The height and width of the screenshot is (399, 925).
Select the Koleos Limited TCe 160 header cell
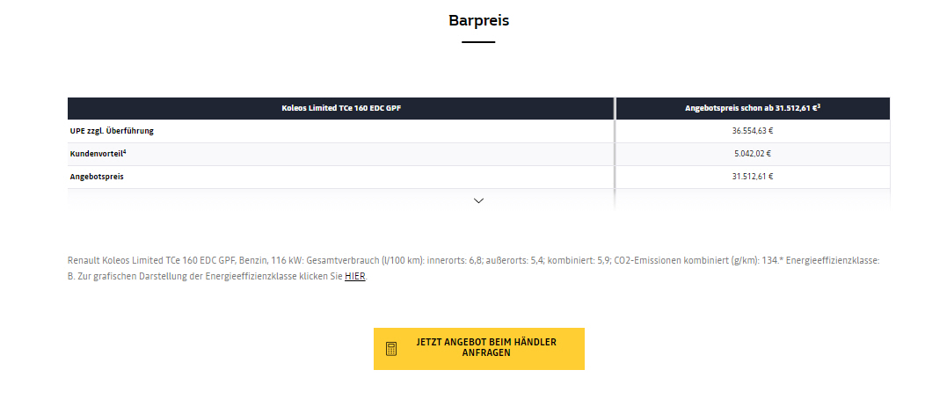tap(340, 108)
